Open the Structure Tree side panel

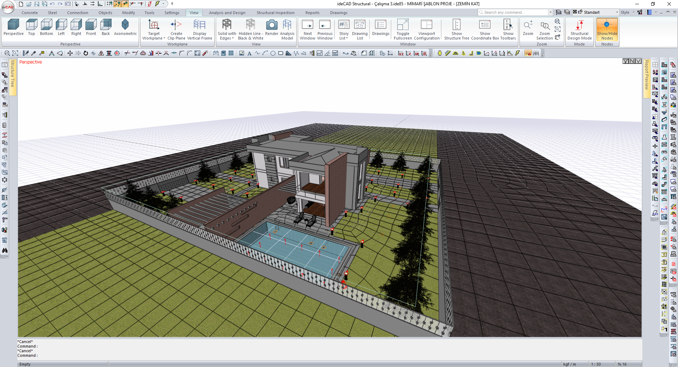click(12, 74)
